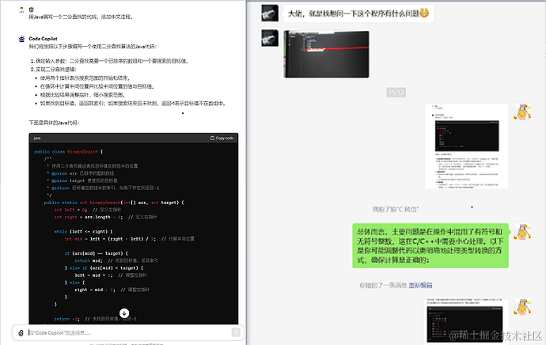Click the paperclip attachment icon
This screenshot has height=345, width=546.
pyautogui.click(x=21, y=333)
